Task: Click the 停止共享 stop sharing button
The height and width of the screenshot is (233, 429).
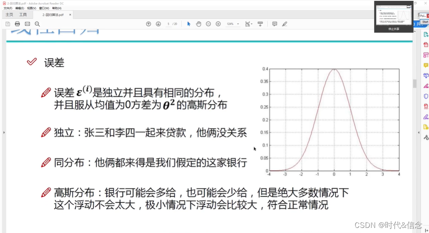Action: coord(393,29)
